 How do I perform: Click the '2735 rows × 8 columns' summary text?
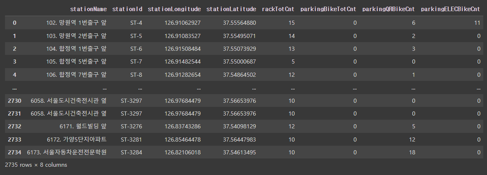(x=36, y=165)
